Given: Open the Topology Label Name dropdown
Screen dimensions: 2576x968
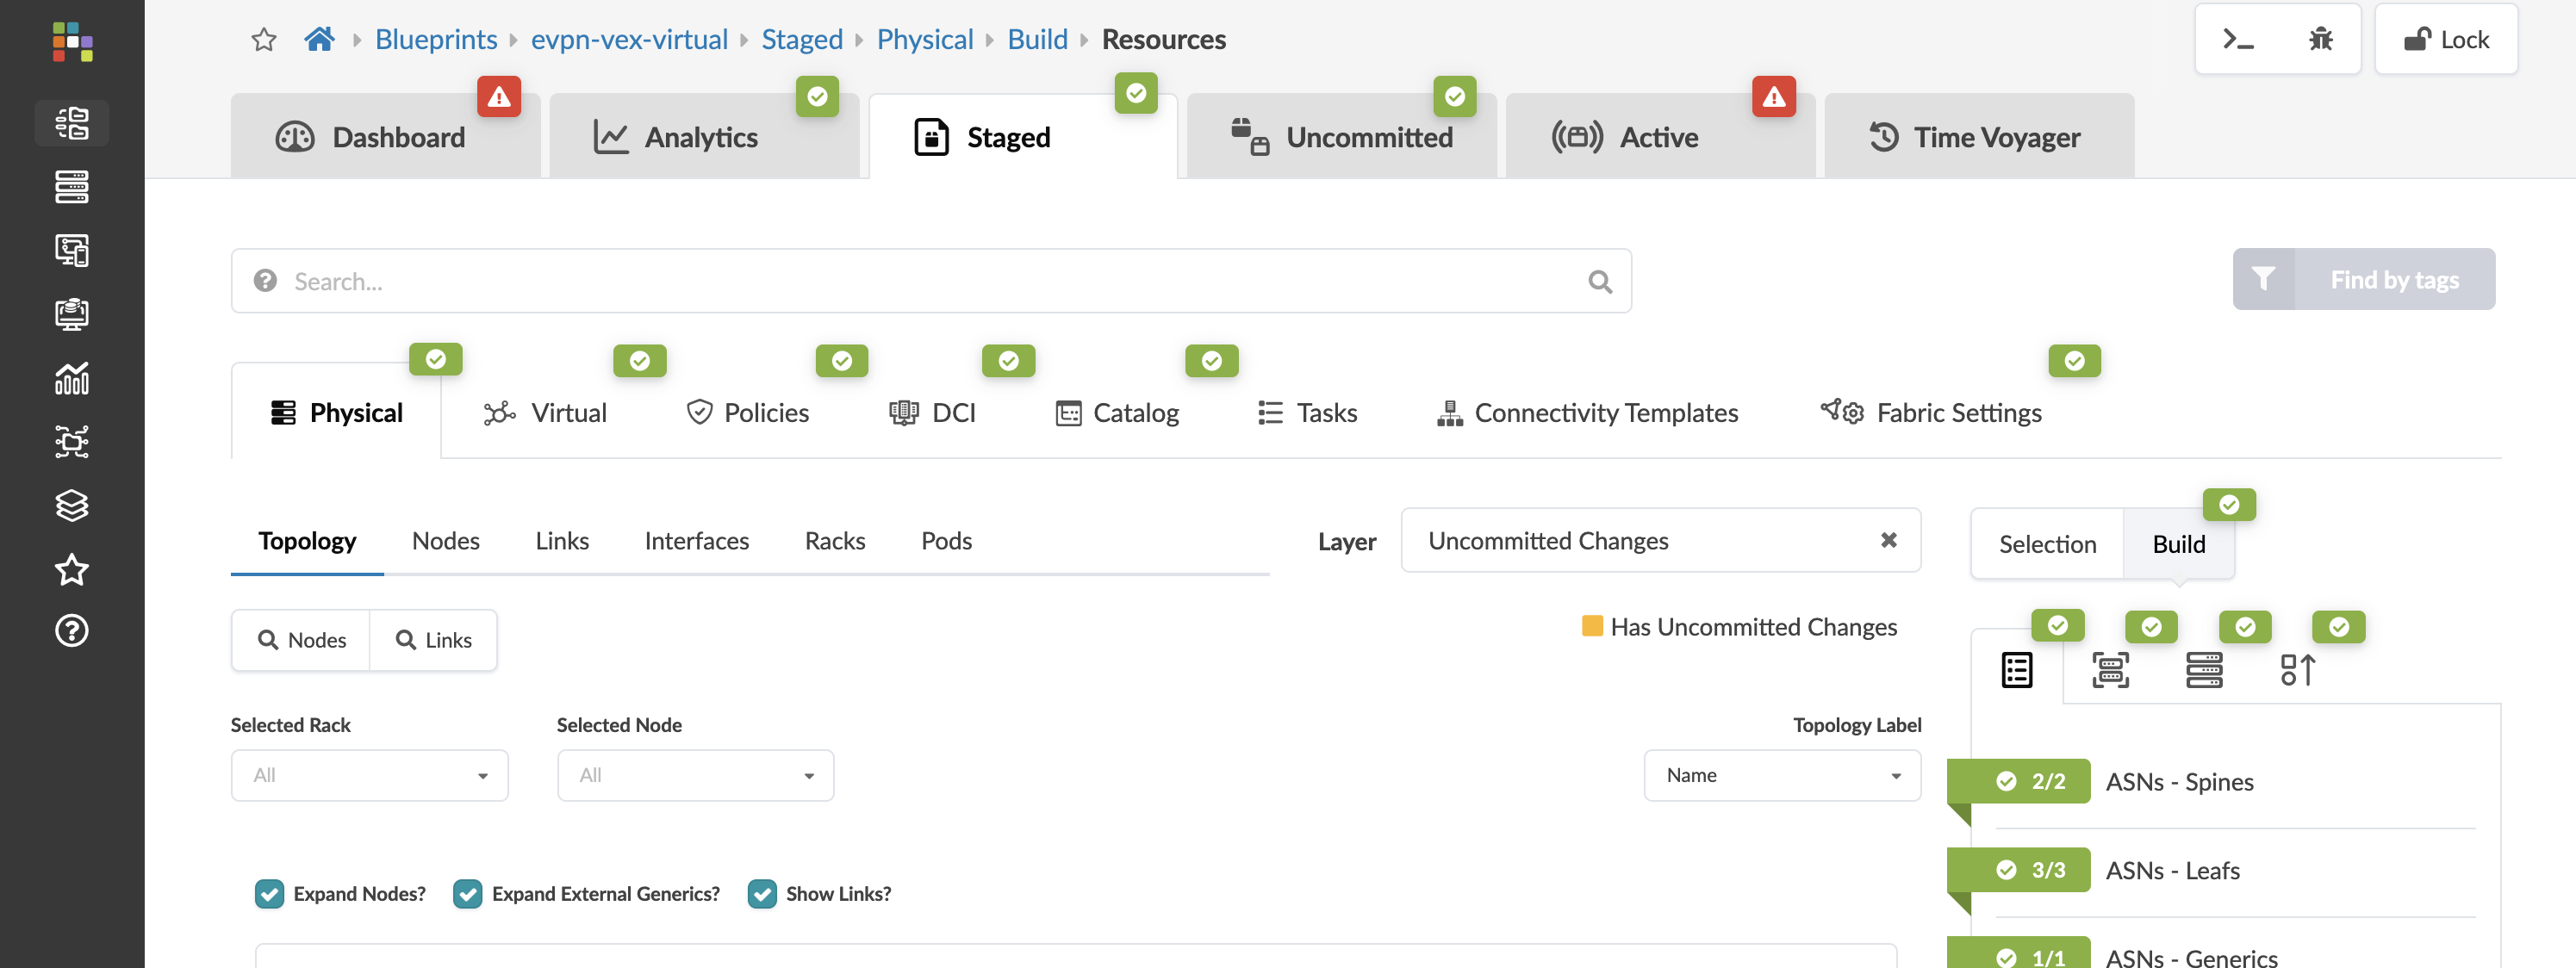Looking at the screenshot, I should click(x=1781, y=775).
